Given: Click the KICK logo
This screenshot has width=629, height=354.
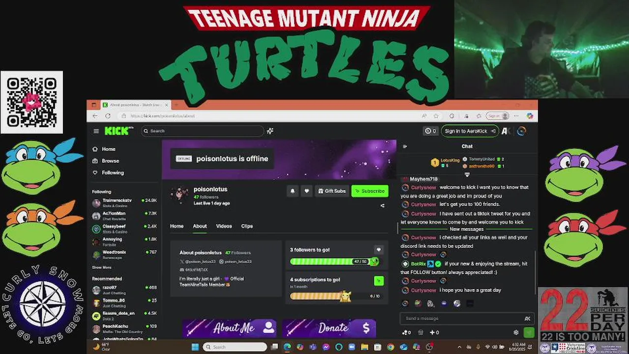Looking at the screenshot, I should coord(118,131).
